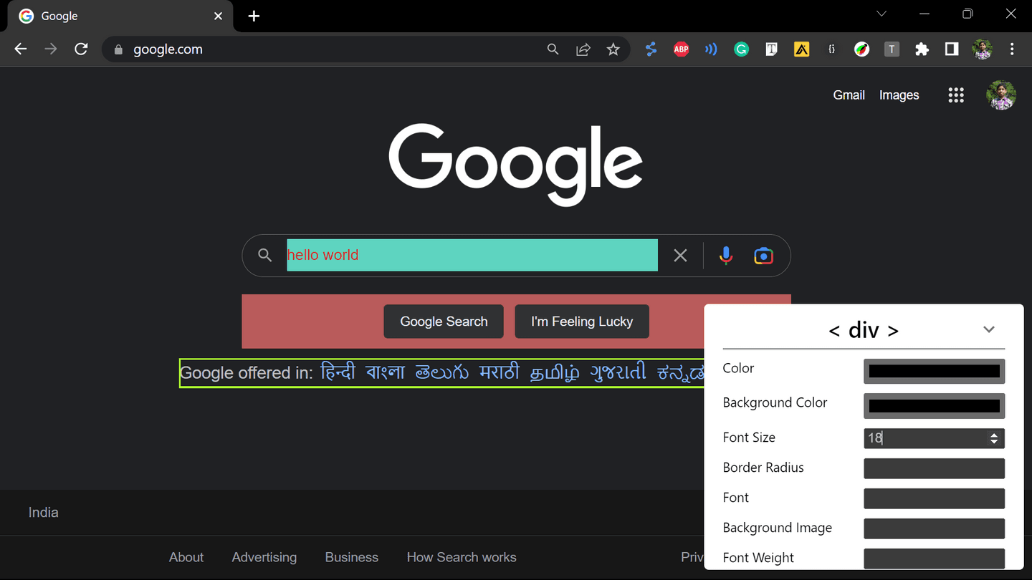Click the Border Radius input field
This screenshot has height=580, width=1032.
934,468
